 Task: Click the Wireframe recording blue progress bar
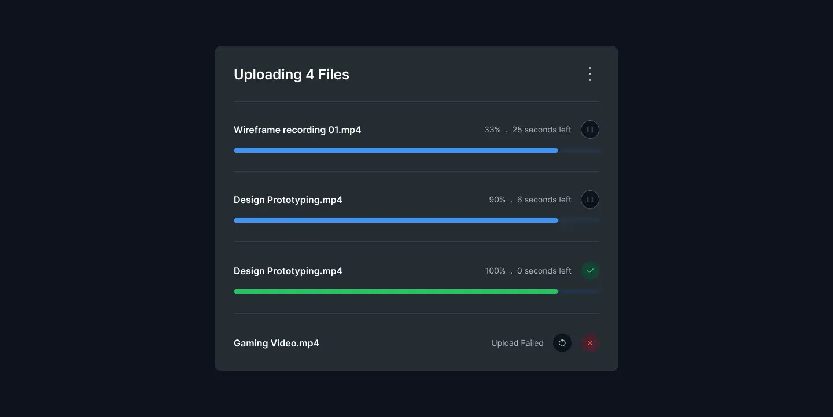pos(396,150)
